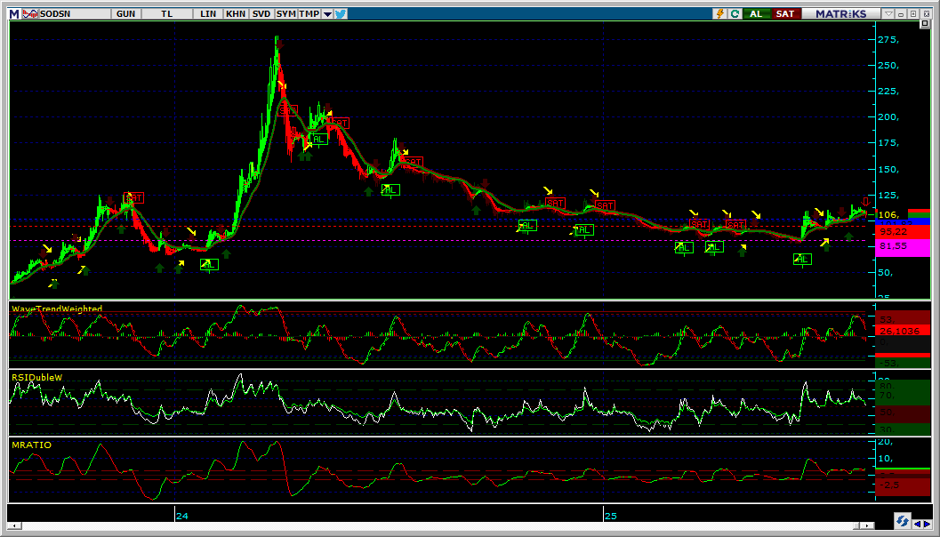Click the blue right arrow navigation icon
The width and height of the screenshot is (940, 537).
(x=926, y=524)
